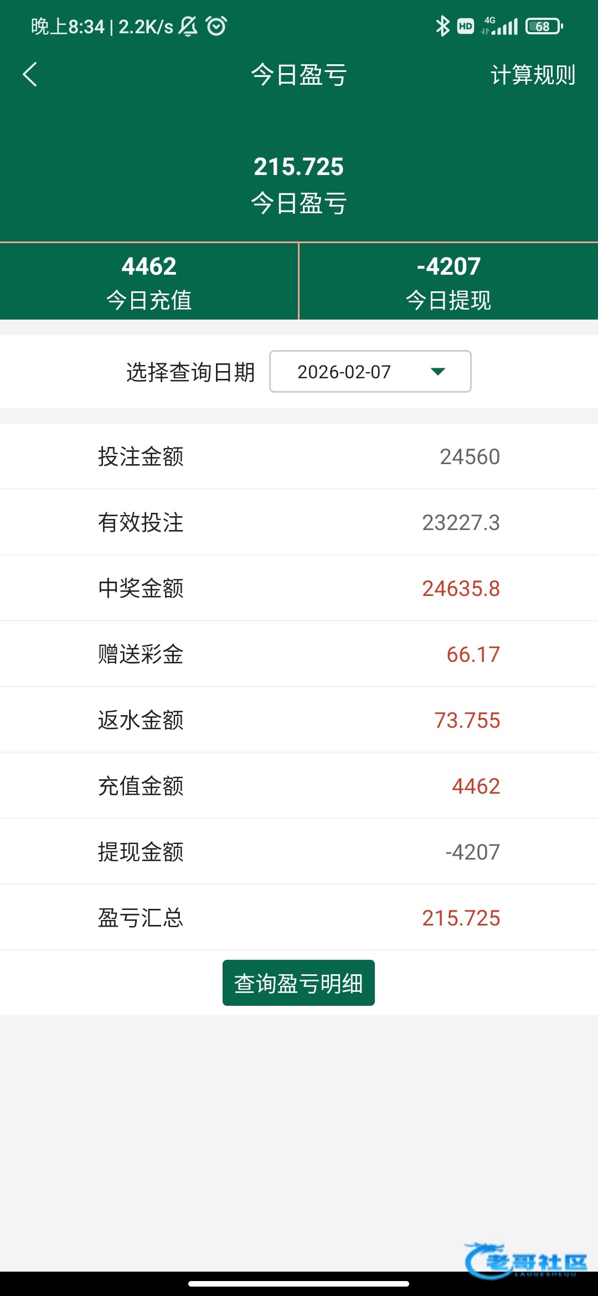
Task: Select the 今日充值 summary tile
Action: (x=149, y=282)
